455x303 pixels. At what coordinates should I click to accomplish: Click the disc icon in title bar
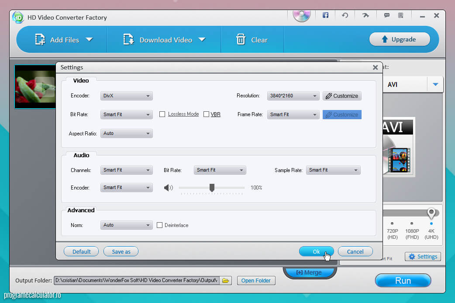pyautogui.click(x=301, y=15)
